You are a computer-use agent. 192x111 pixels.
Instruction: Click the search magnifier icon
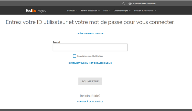tap(124, 3)
